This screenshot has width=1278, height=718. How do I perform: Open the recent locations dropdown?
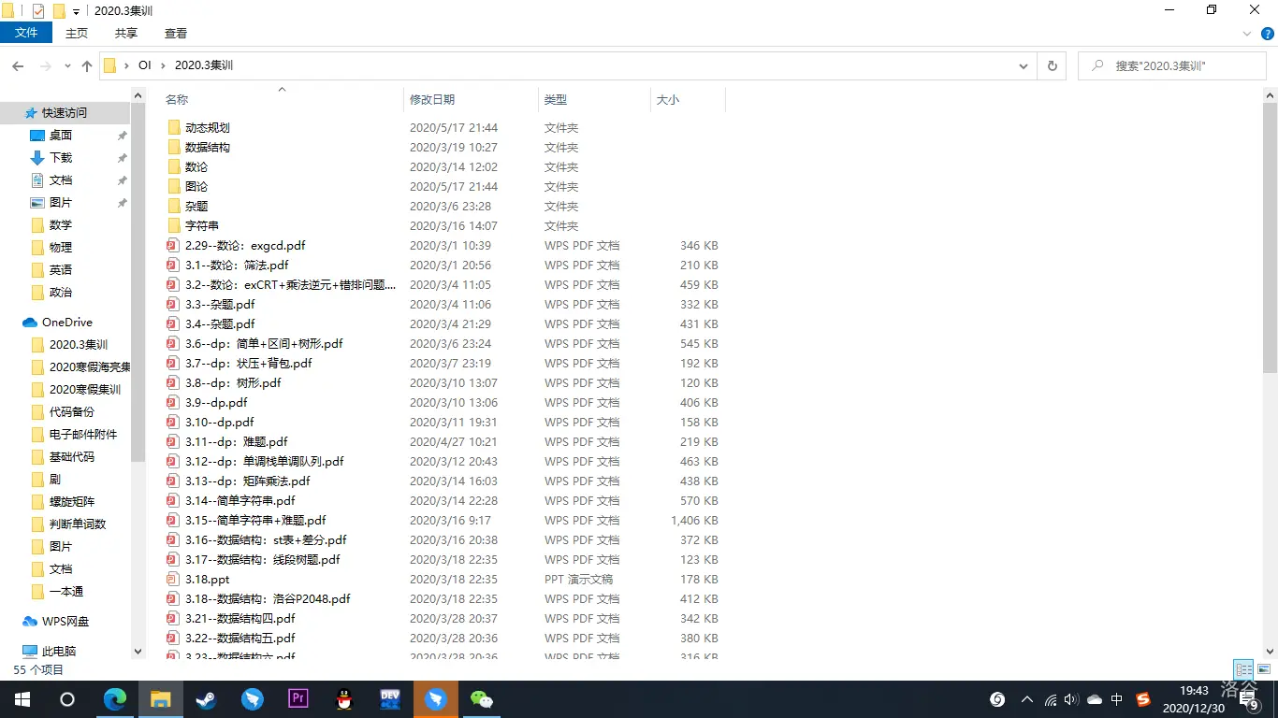[x=67, y=66]
